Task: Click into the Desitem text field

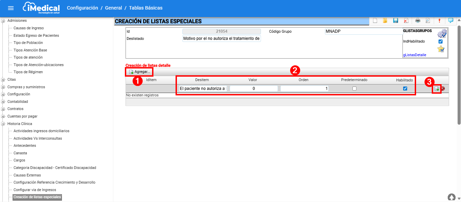Action: (x=203, y=89)
